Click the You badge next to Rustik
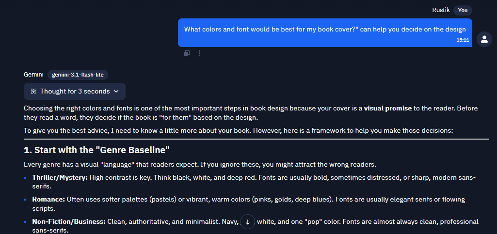This screenshot has width=497, height=234. tap(463, 10)
